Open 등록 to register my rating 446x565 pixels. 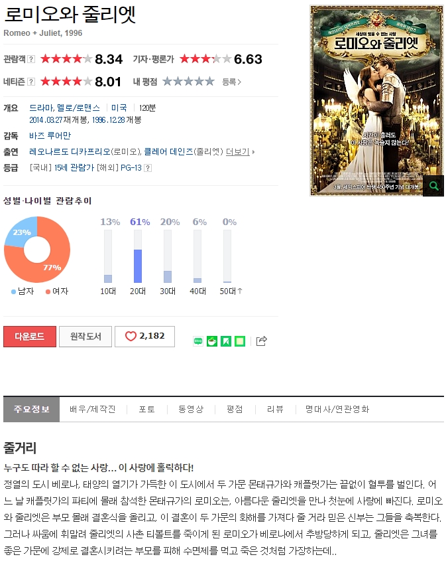pos(231,82)
